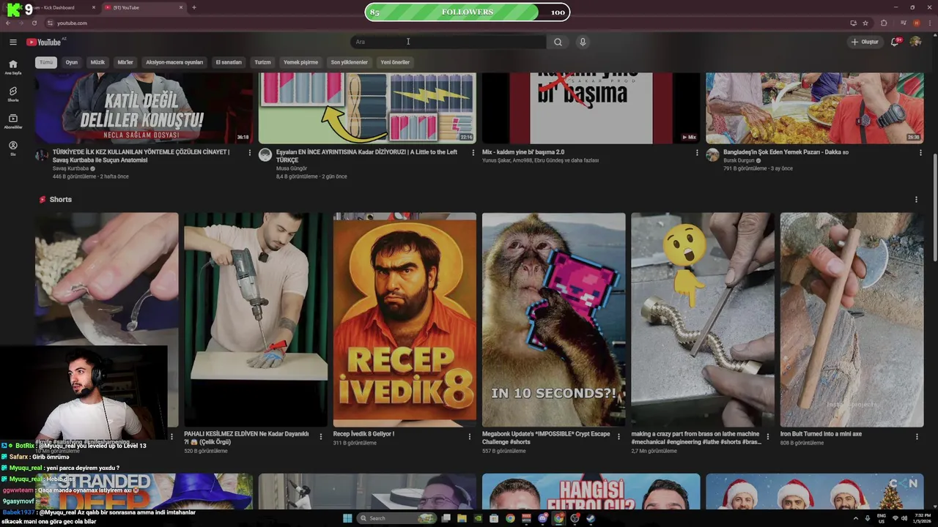Open the KATİL DEĞİL DELİLLER KONUŞTU thumbnail
The width and height of the screenshot is (938, 527).
[x=144, y=108]
